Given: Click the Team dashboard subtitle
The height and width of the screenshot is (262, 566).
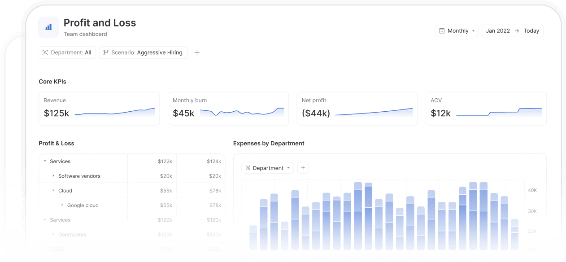Looking at the screenshot, I should pos(85,34).
